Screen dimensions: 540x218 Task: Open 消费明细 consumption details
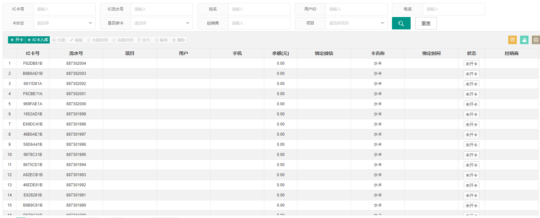pos(122,40)
